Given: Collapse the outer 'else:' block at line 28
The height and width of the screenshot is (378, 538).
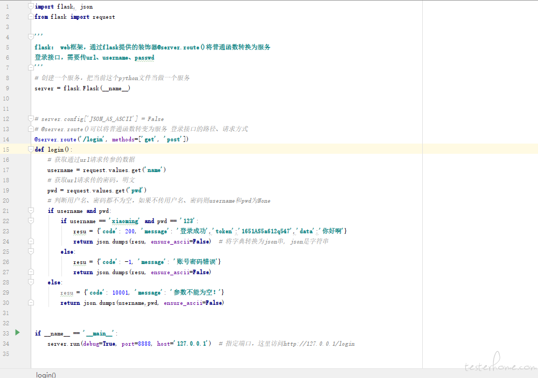Looking at the screenshot, I should [31, 282].
